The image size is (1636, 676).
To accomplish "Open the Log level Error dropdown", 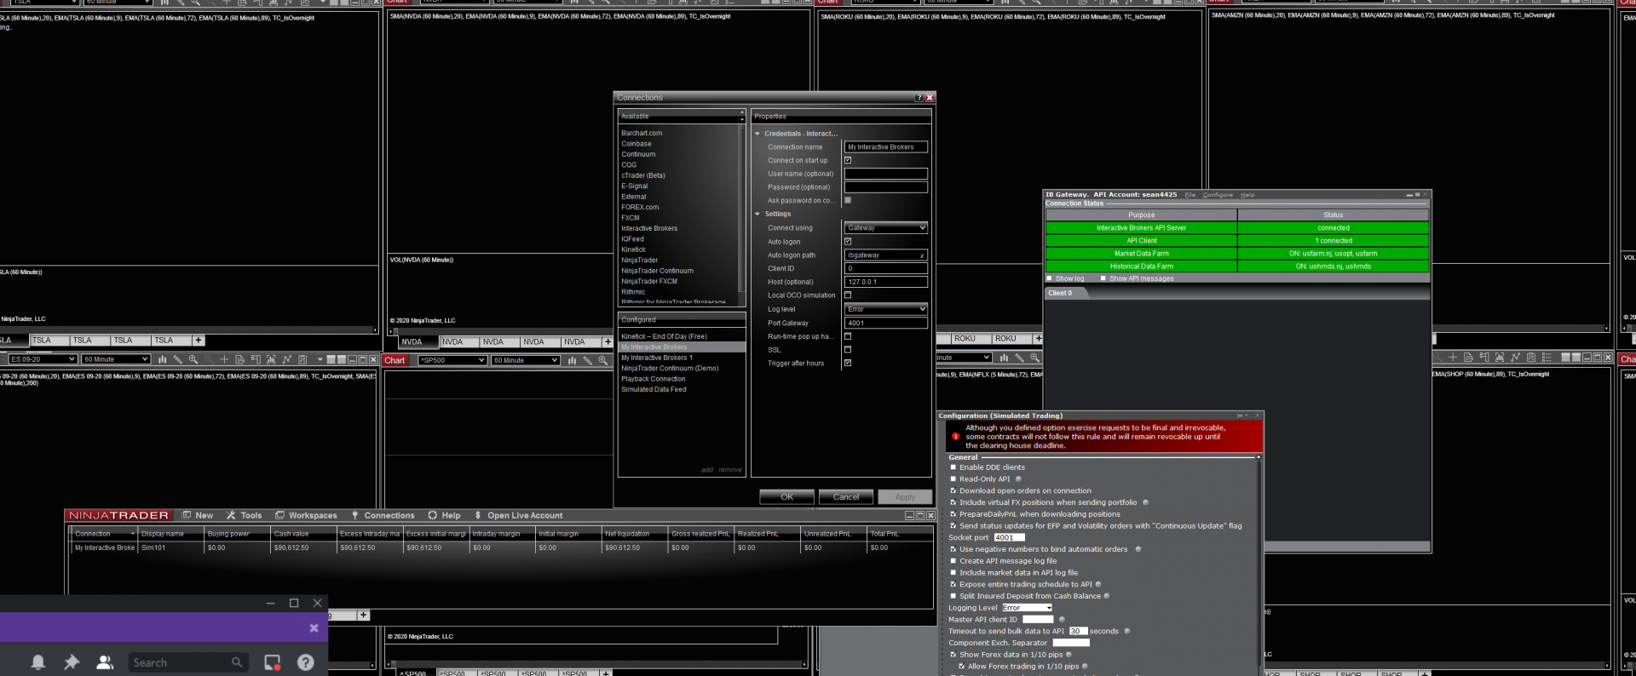I will pos(886,309).
